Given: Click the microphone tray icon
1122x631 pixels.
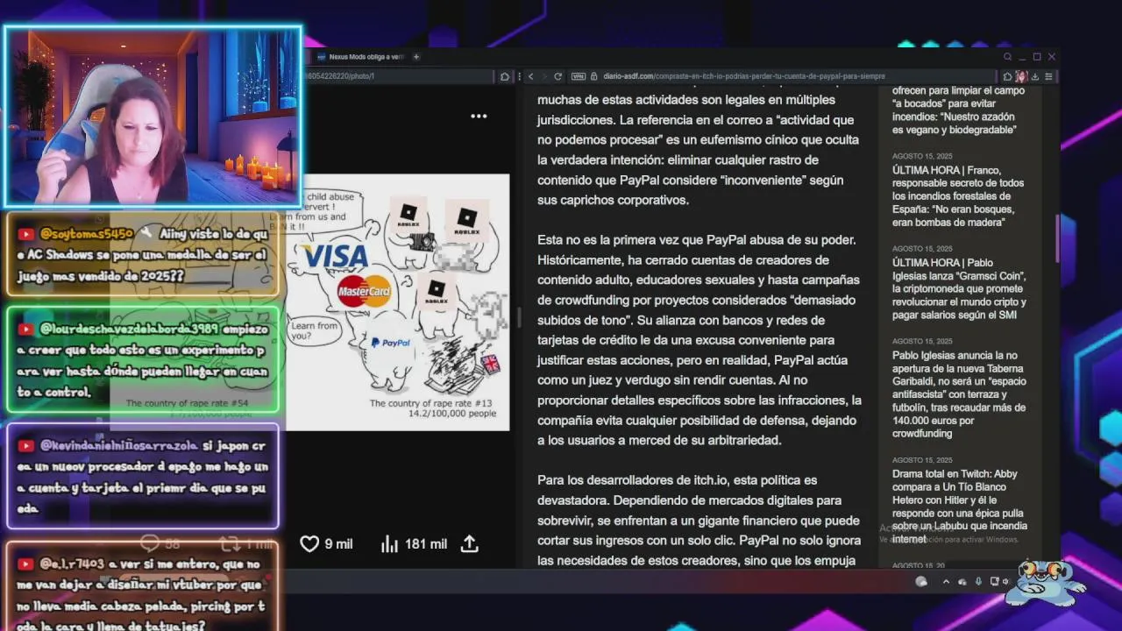Looking at the screenshot, I should 978,582.
